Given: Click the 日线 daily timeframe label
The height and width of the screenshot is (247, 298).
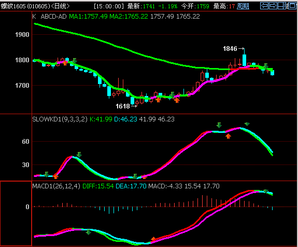Looking at the screenshot, I should click(x=60, y=6).
